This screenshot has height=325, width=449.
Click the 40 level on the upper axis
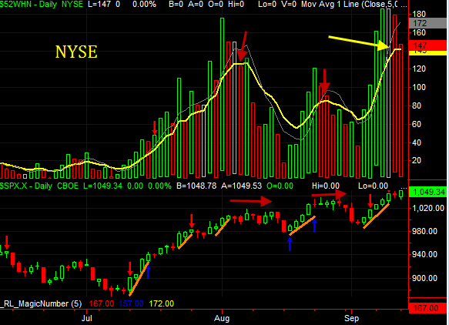(417, 142)
